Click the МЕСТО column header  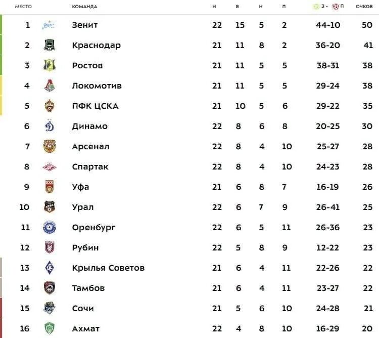click(23, 7)
